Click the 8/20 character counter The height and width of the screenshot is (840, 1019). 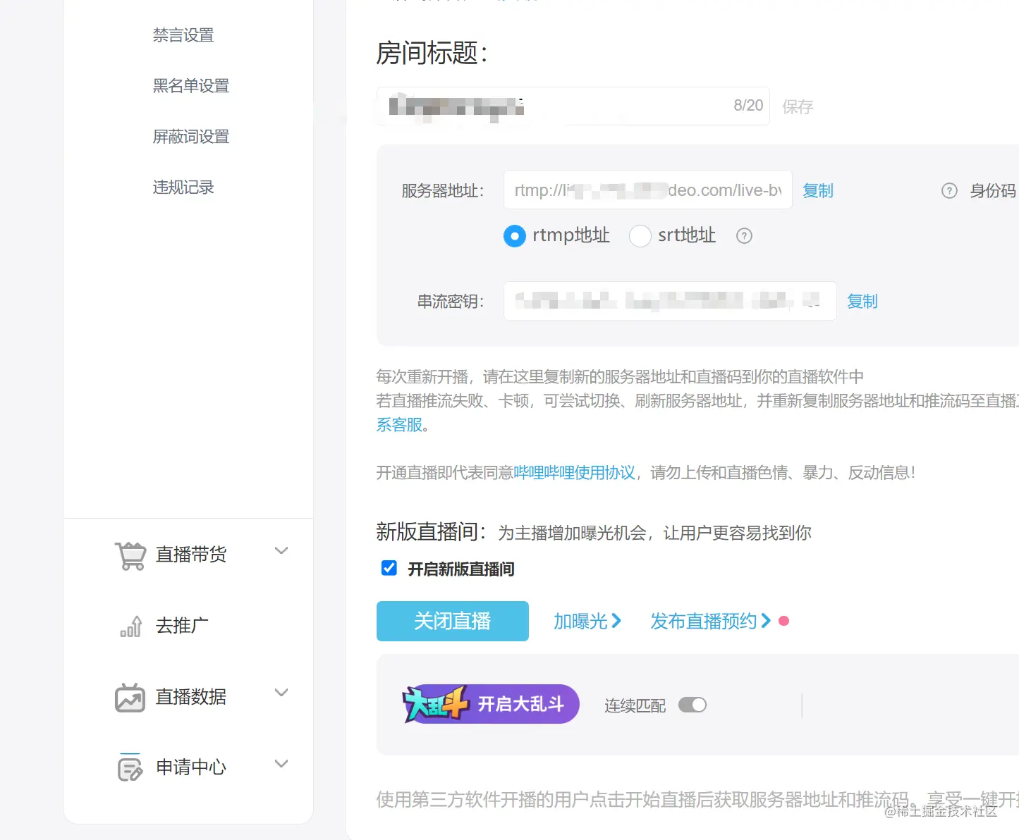[748, 106]
